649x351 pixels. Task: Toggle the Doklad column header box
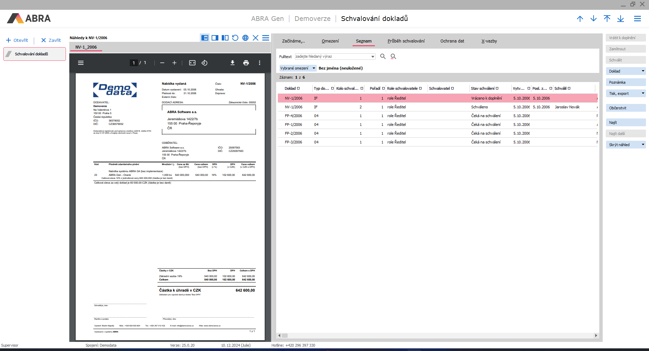pyautogui.click(x=298, y=88)
